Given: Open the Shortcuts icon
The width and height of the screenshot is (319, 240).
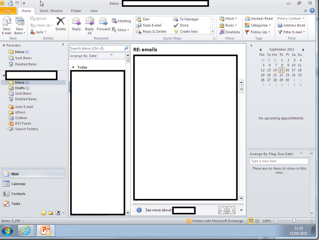Looking at the screenshot, I should 58,213.
